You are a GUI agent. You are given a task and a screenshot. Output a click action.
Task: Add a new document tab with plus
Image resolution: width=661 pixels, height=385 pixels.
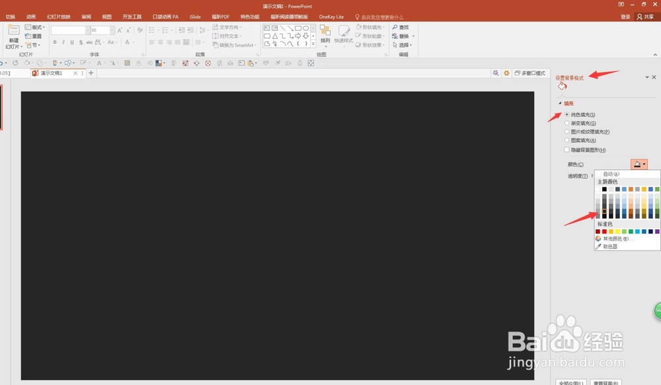(91, 73)
